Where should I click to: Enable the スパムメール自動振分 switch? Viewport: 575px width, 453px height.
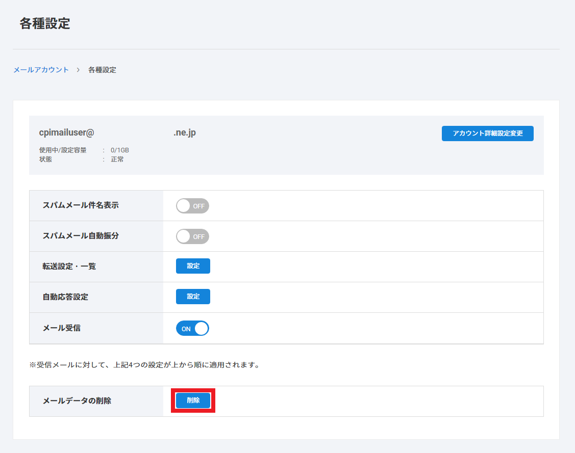192,236
